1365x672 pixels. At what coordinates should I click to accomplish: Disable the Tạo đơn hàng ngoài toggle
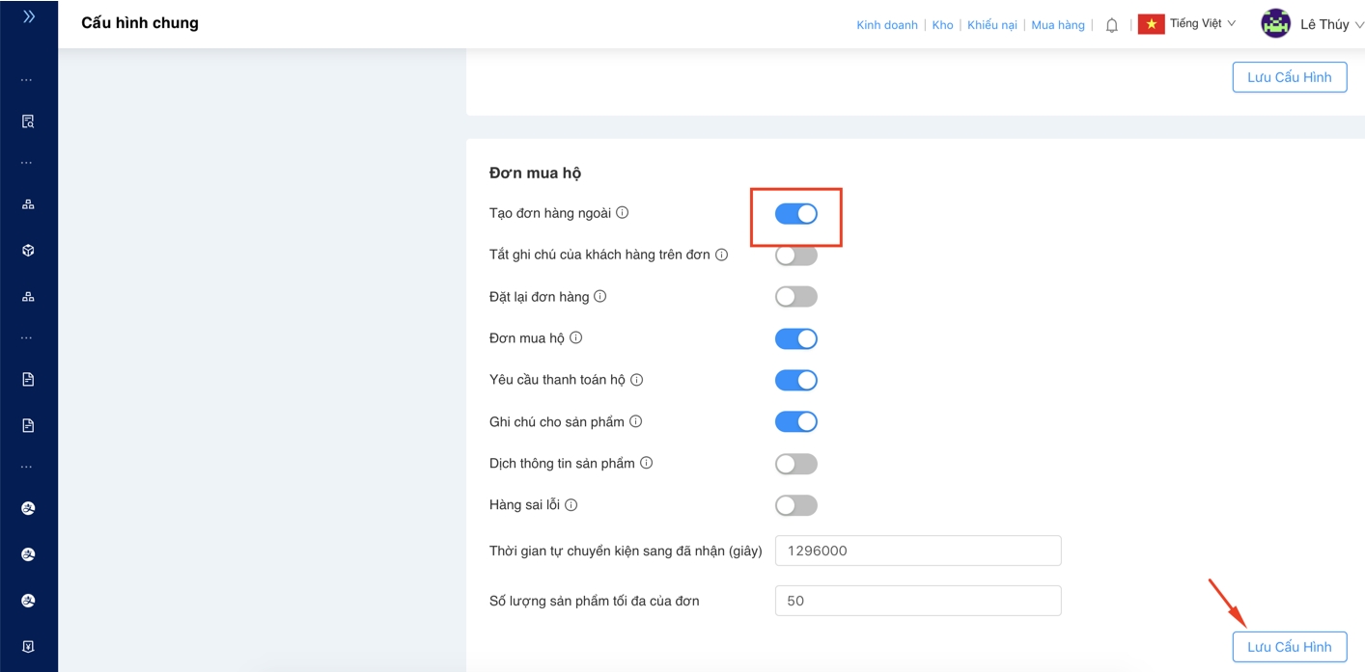796,214
